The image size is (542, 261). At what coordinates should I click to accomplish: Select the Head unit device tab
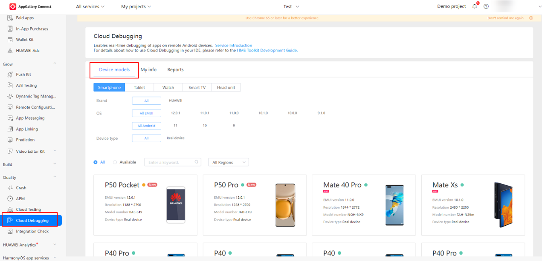click(226, 87)
